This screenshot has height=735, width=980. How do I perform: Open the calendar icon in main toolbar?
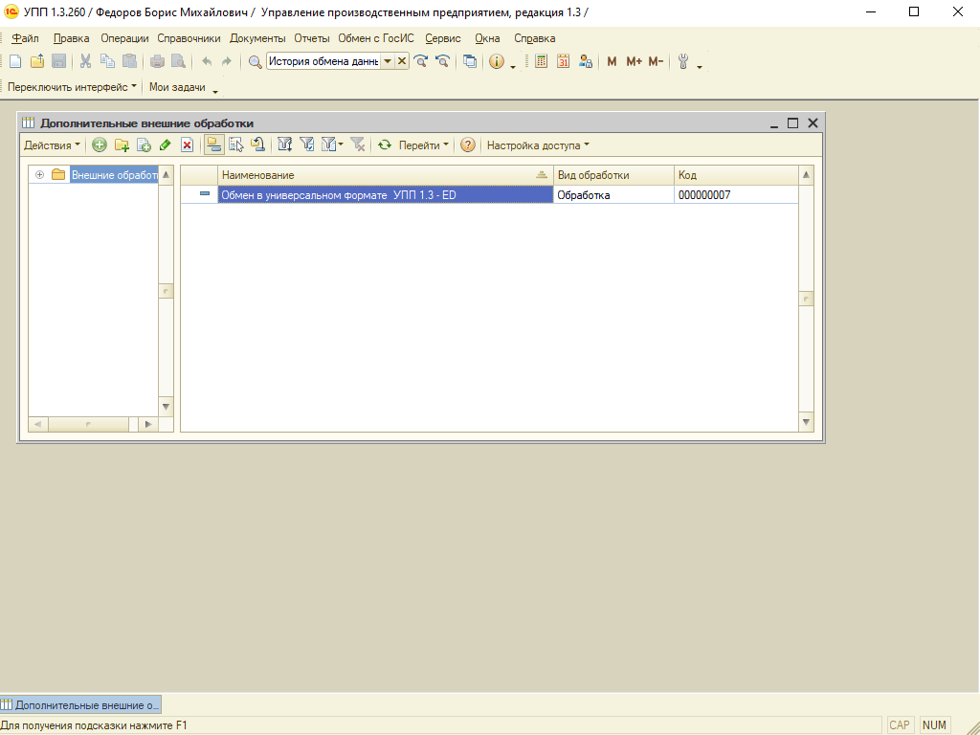pos(564,61)
